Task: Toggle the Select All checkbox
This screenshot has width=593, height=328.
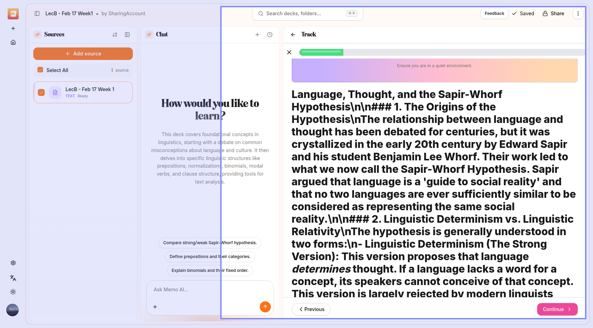Action: pyautogui.click(x=40, y=70)
